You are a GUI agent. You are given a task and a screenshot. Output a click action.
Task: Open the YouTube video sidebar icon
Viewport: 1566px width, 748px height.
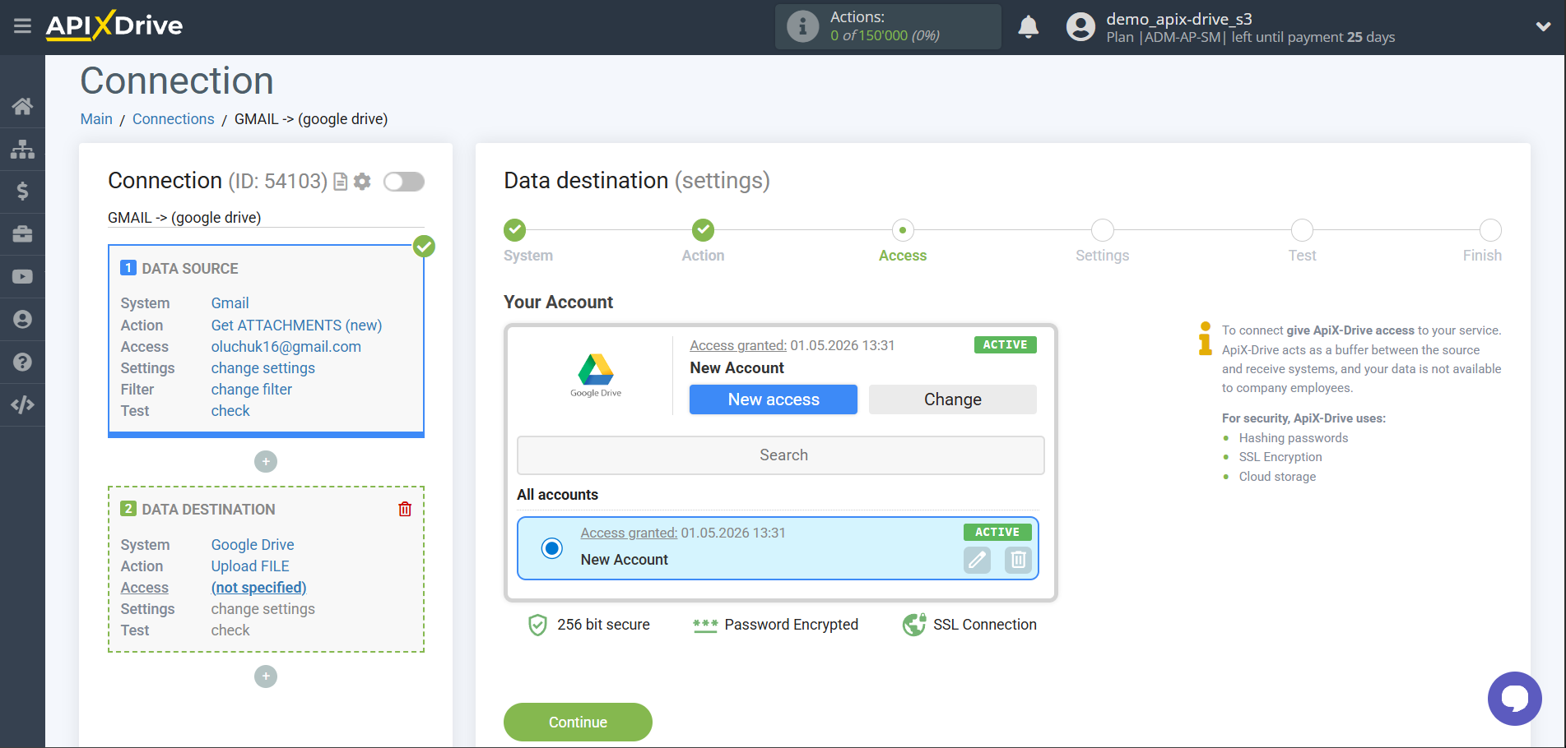pyautogui.click(x=22, y=277)
